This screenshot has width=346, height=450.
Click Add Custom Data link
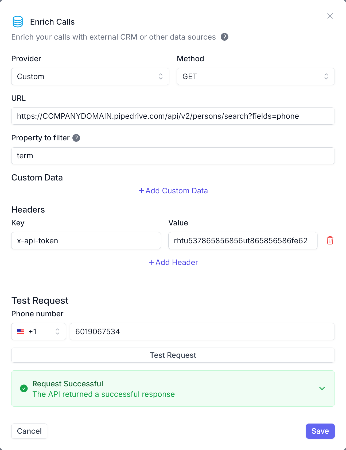(173, 191)
